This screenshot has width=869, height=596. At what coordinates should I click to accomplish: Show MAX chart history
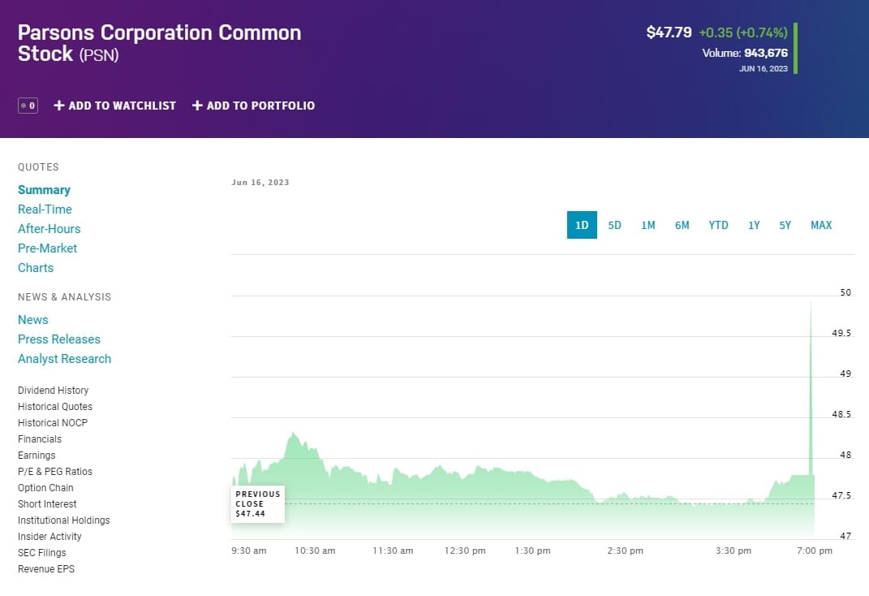point(821,225)
